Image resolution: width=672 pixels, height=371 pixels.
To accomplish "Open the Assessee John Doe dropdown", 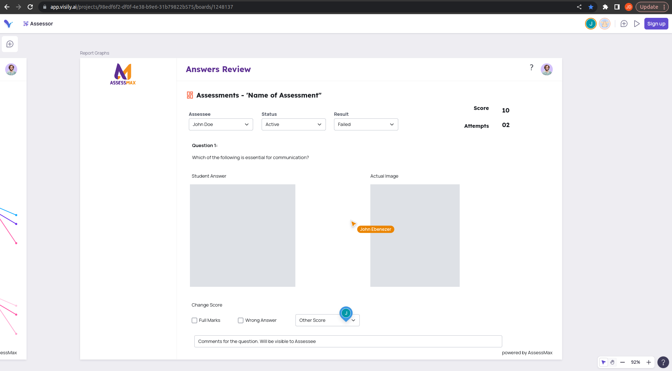I will click(221, 125).
